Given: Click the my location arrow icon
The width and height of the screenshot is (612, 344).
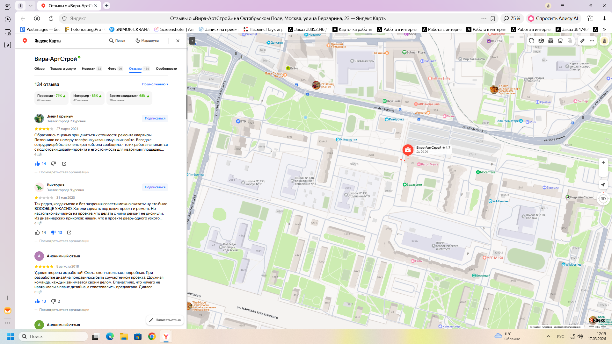Looking at the screenshot, I should (603, 185).
